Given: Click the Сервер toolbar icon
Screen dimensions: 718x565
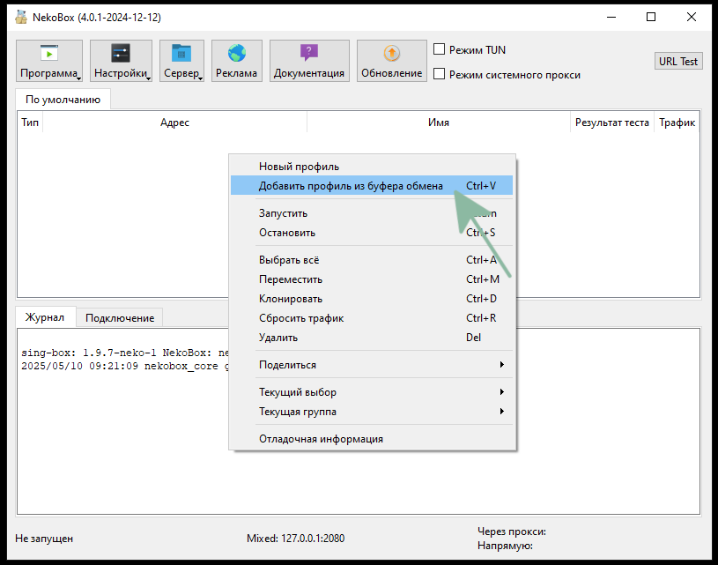Looking at the screenshot, I should (181, 60).
